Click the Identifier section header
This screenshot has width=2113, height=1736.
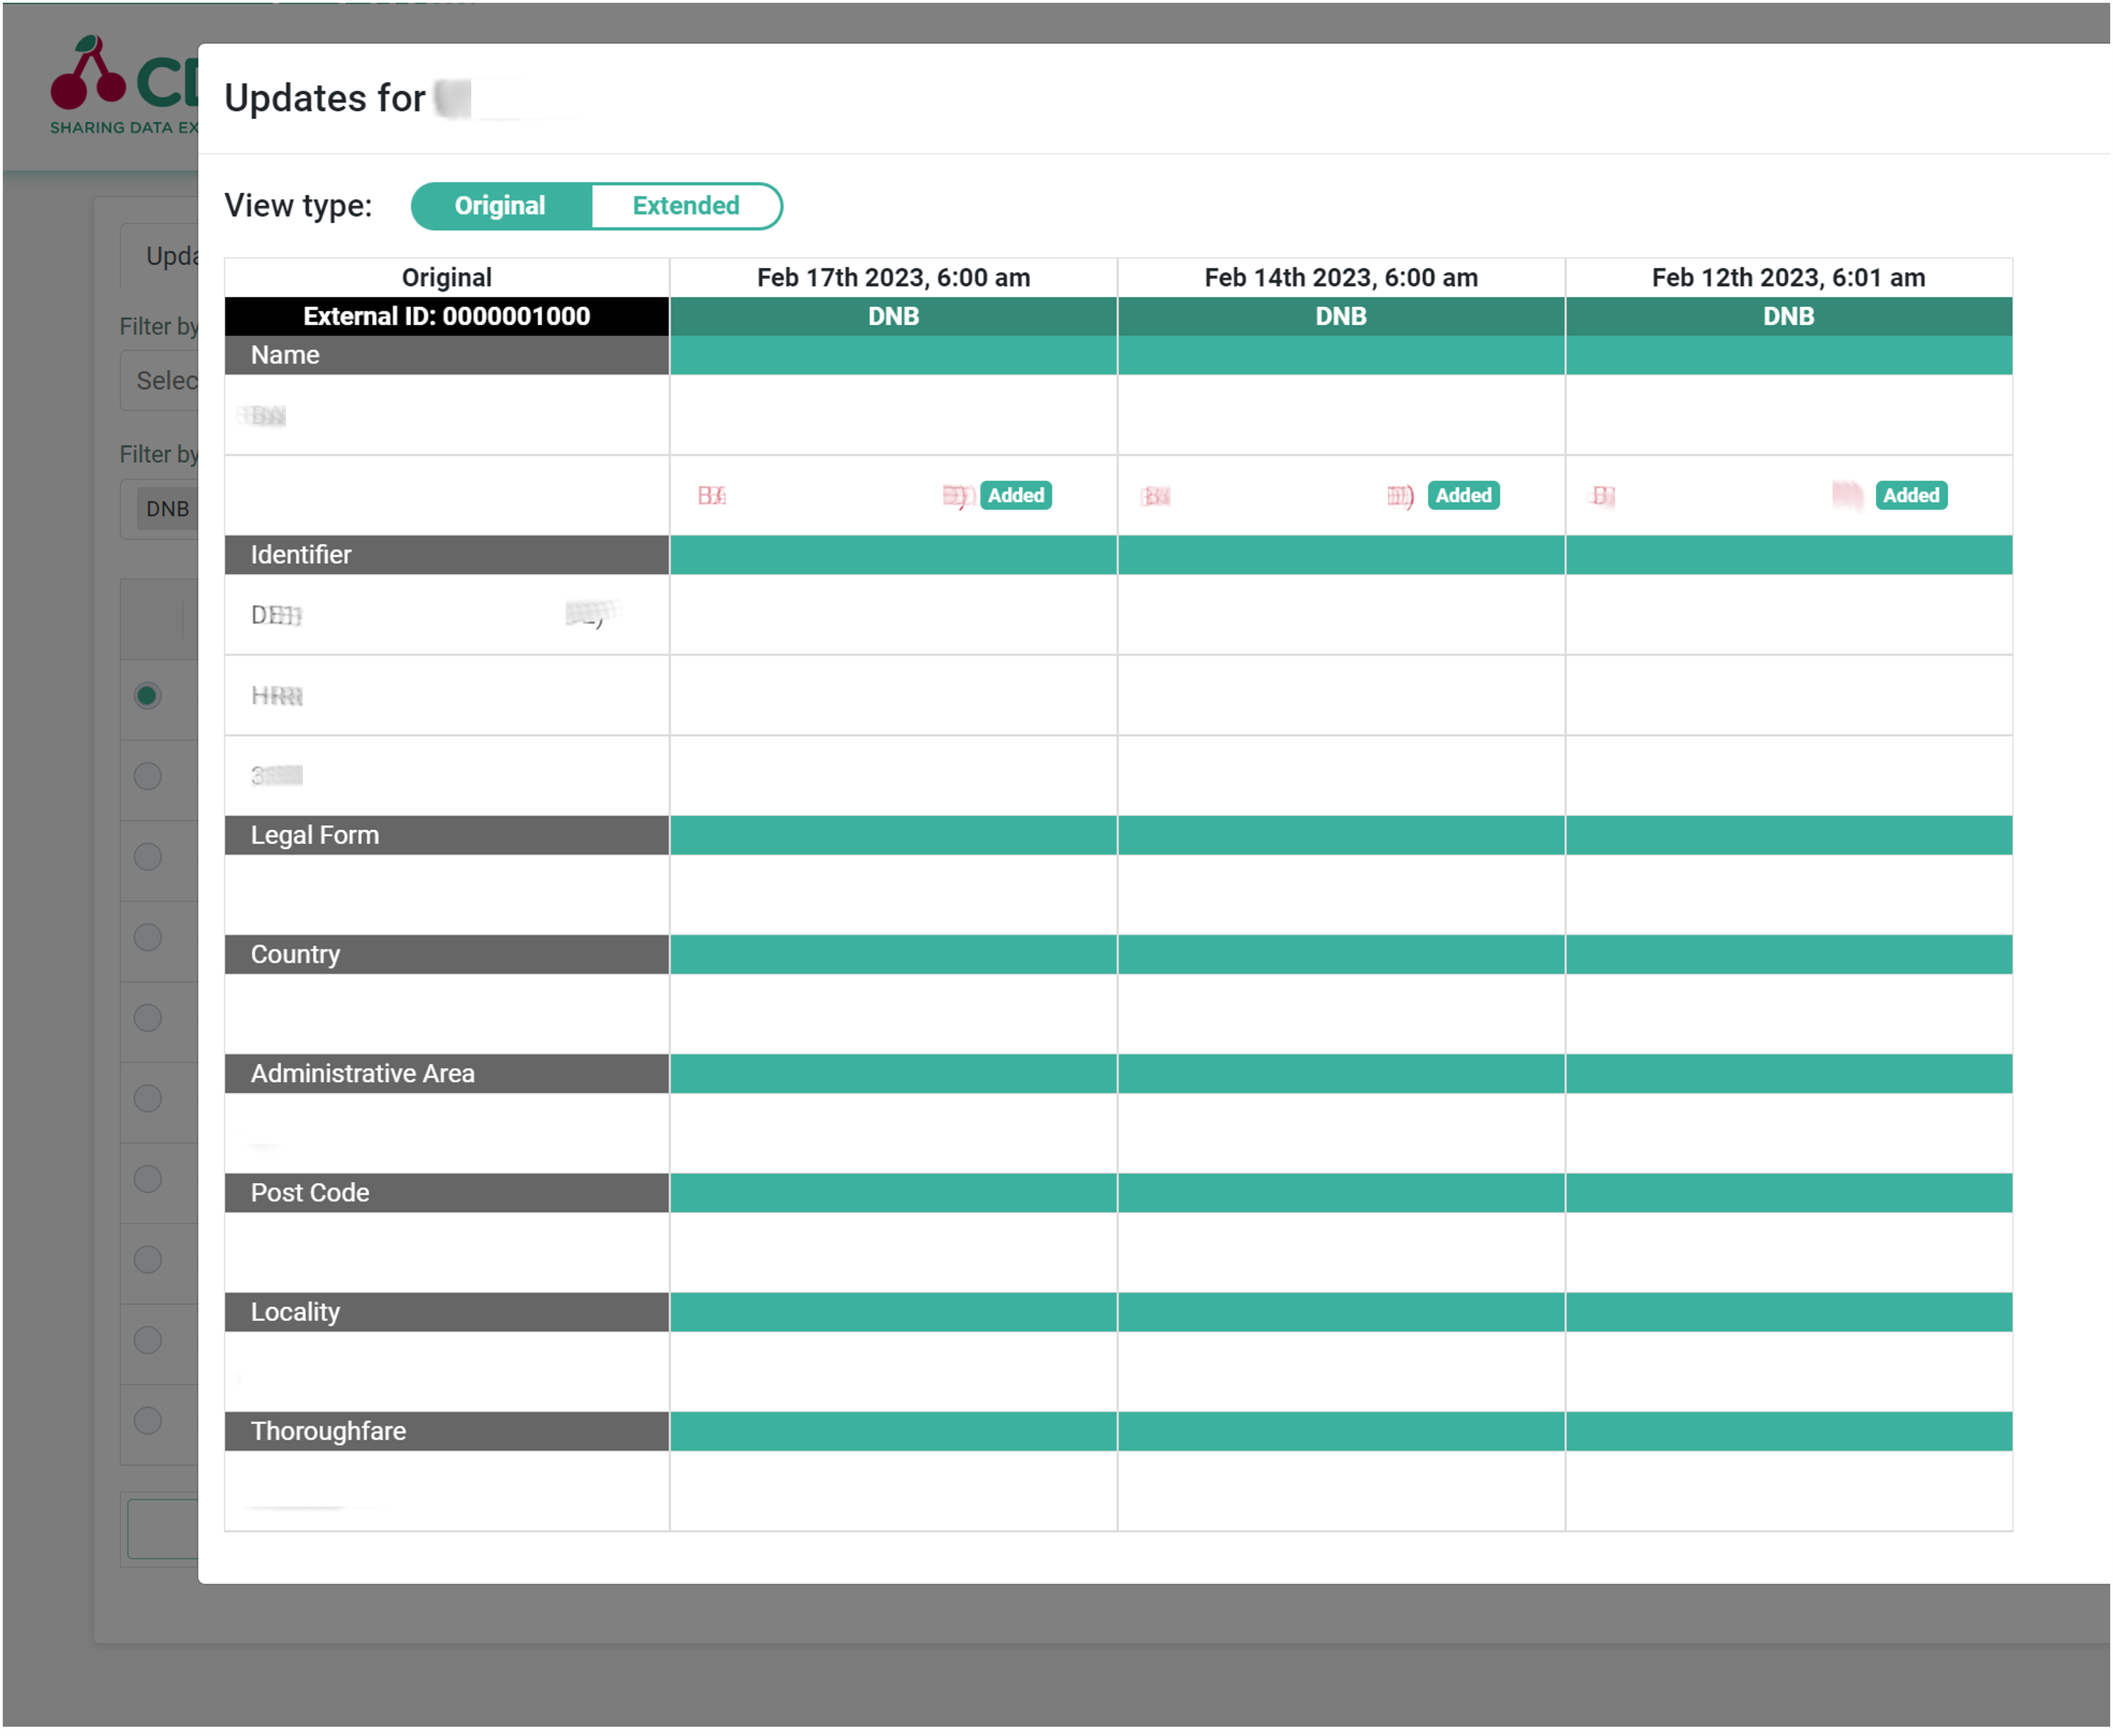coord(447,556)
